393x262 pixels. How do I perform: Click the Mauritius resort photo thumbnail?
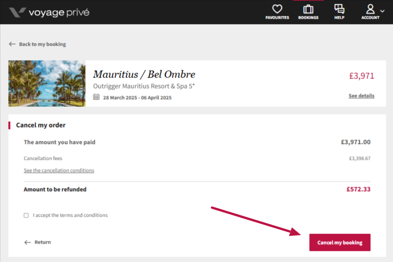(47, 83)
